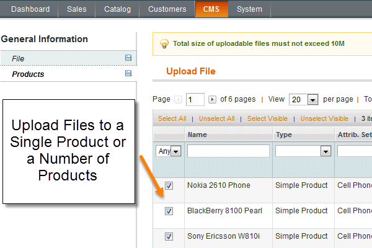The width and height of the screenshot is (372, 248).
Task: Toggle the Sony Ericsson W810i checkbox
Action: click(169, 236)
